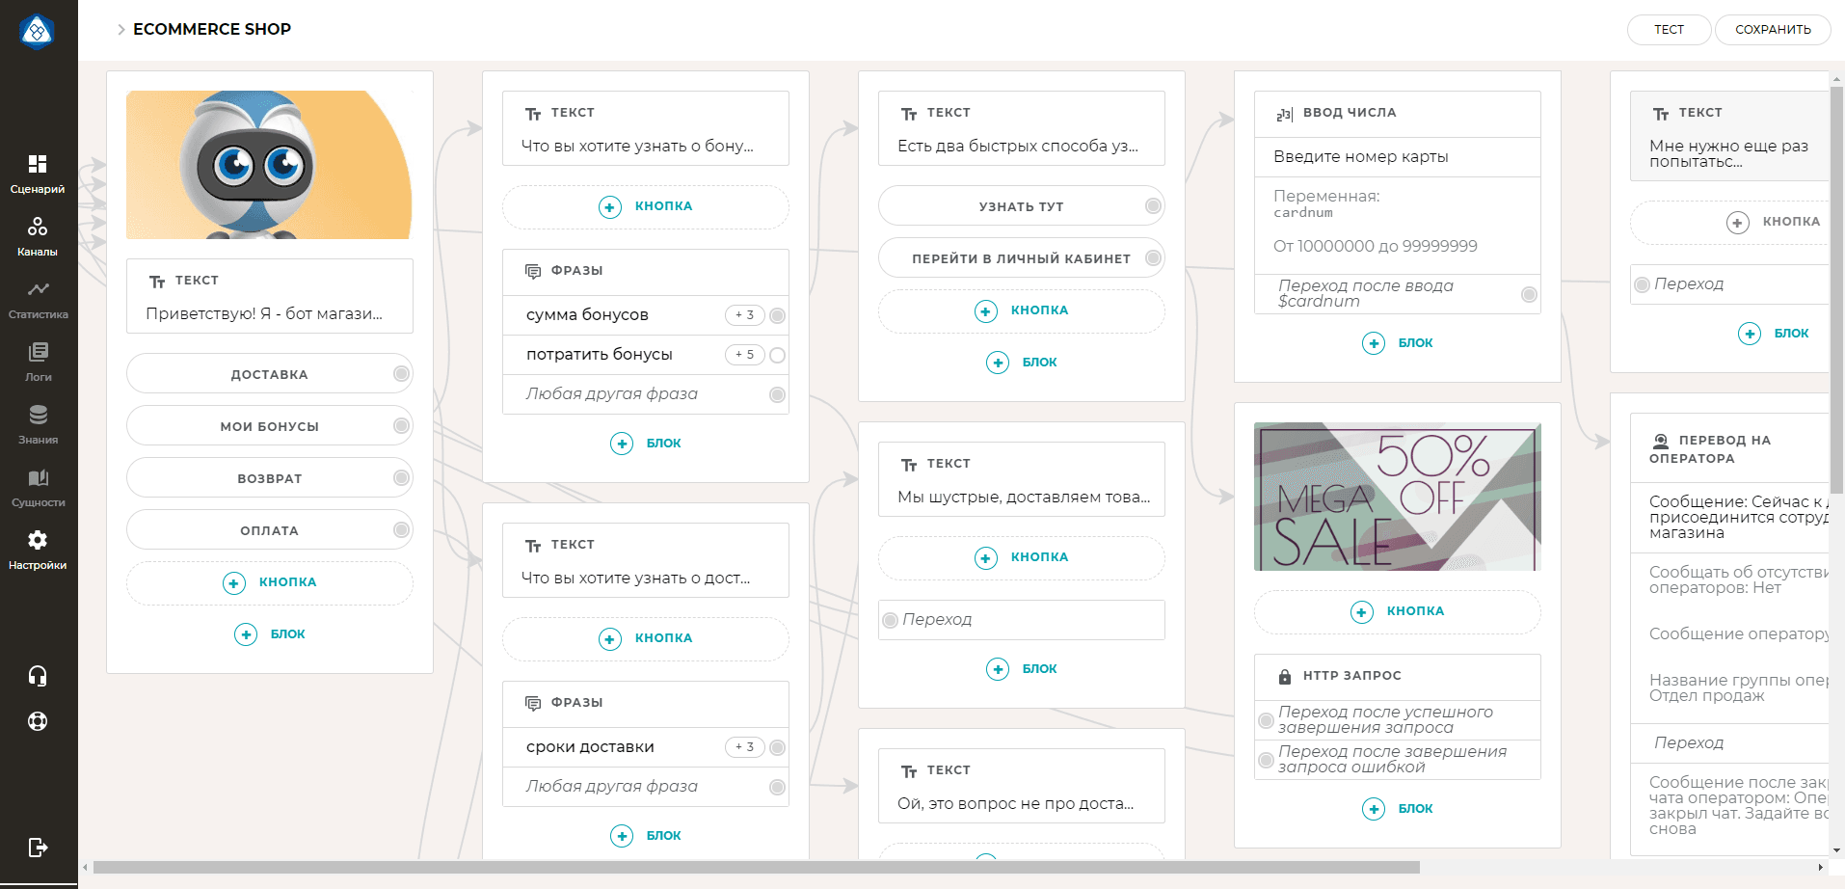Click the ТЕСТ button in header
The width and height of the screenshot is (1845, 889).
coord(1669,30)
